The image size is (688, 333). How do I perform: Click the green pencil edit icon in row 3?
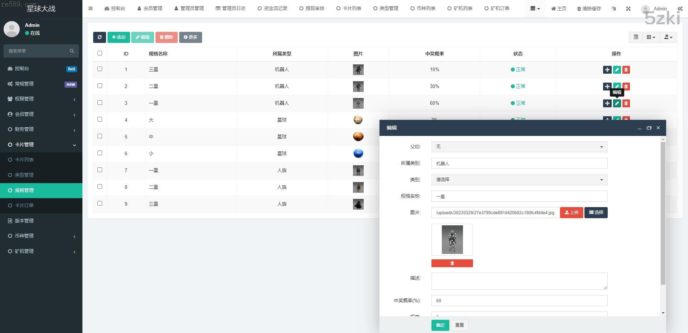pos(617,103)
